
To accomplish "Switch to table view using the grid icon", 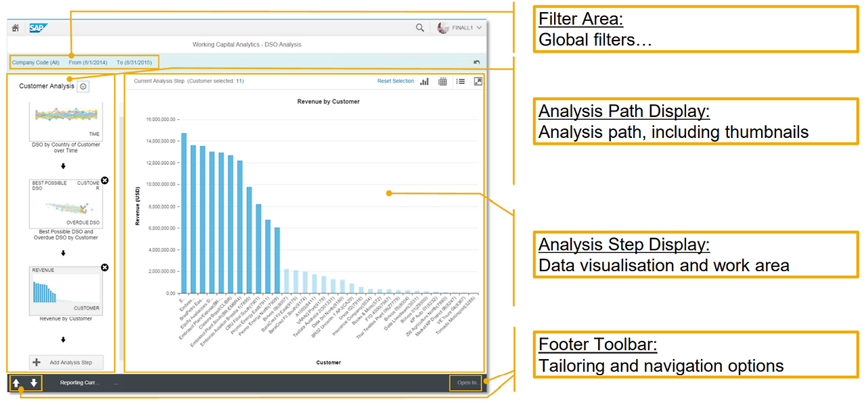I will click(442, 81).
